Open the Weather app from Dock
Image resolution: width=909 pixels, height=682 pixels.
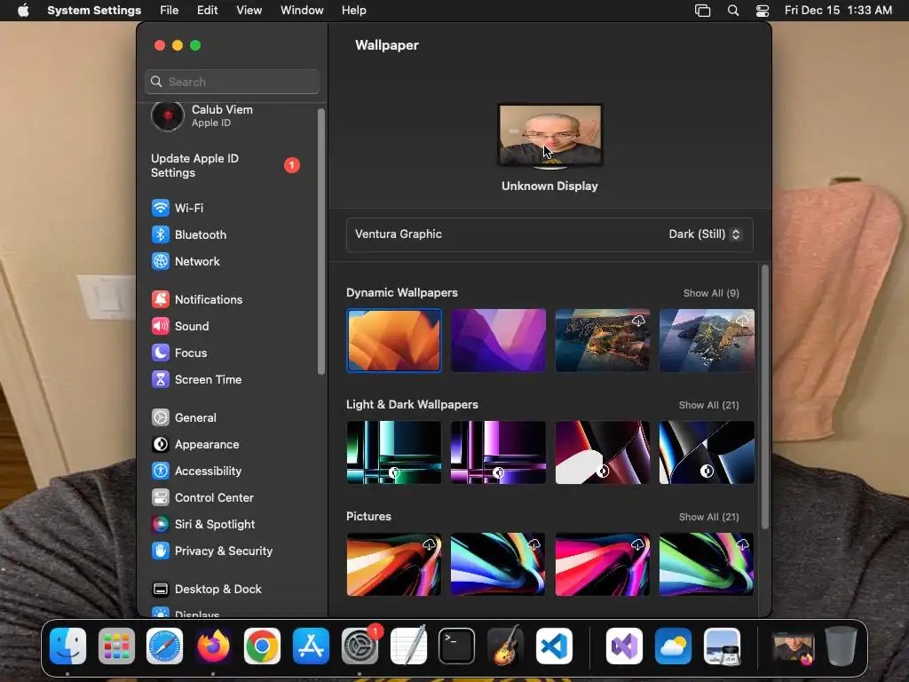(673, 646)
